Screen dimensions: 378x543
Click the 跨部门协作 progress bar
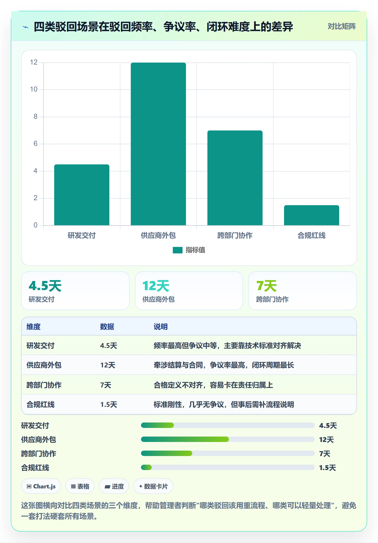pos(228,453)
